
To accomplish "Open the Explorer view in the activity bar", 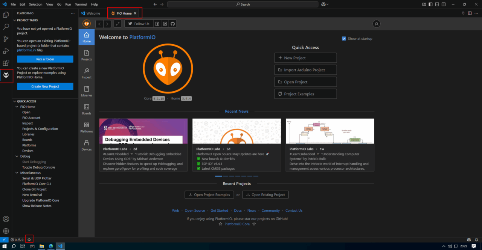I will pyautogui.click(x=6, y=15).
